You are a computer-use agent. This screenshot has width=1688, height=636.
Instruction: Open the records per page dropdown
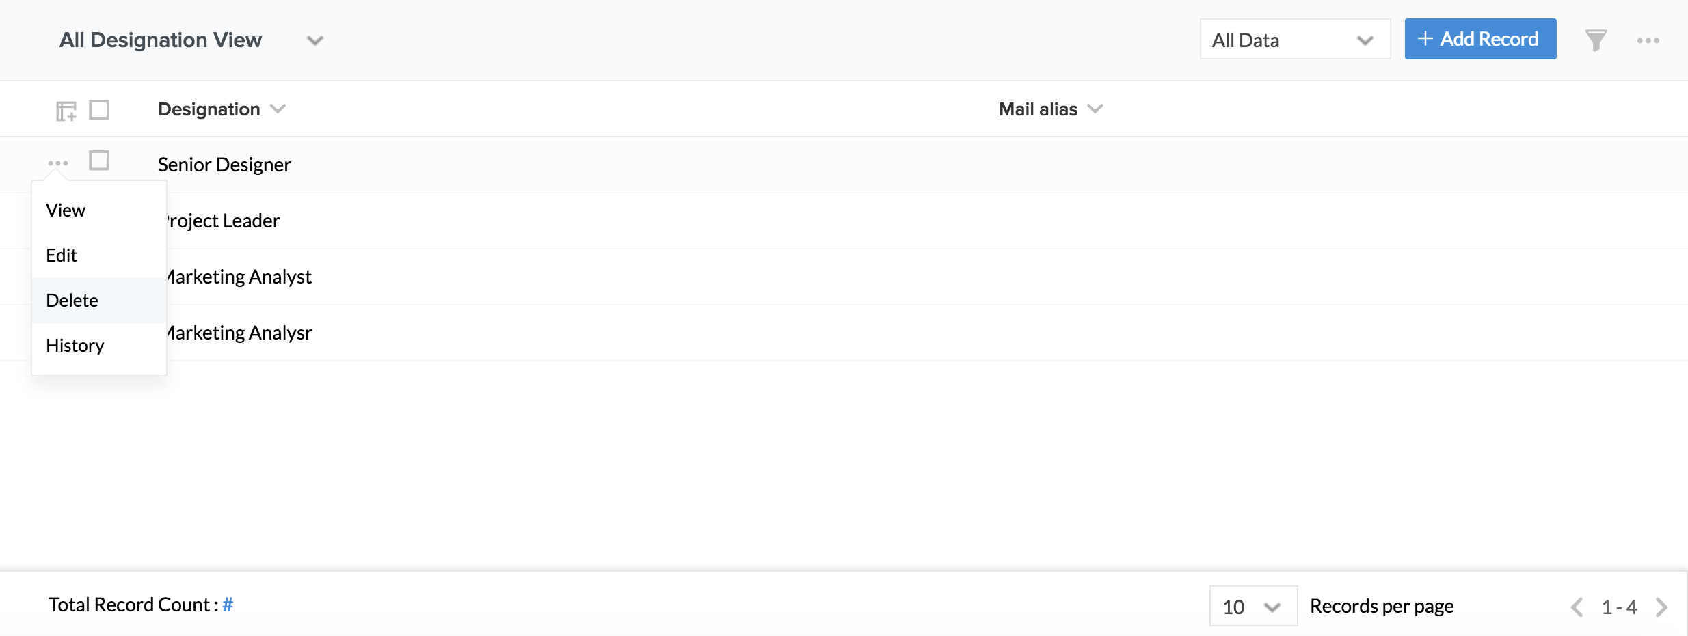pos(1252,607)
